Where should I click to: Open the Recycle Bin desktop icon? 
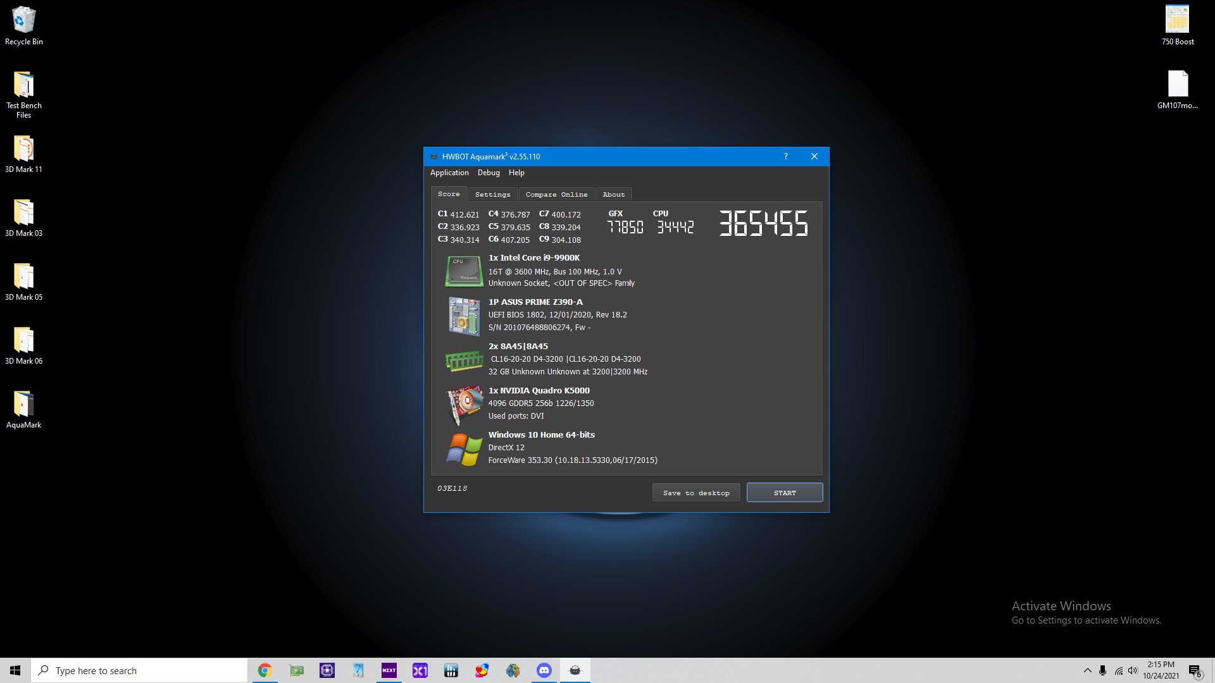24,26
